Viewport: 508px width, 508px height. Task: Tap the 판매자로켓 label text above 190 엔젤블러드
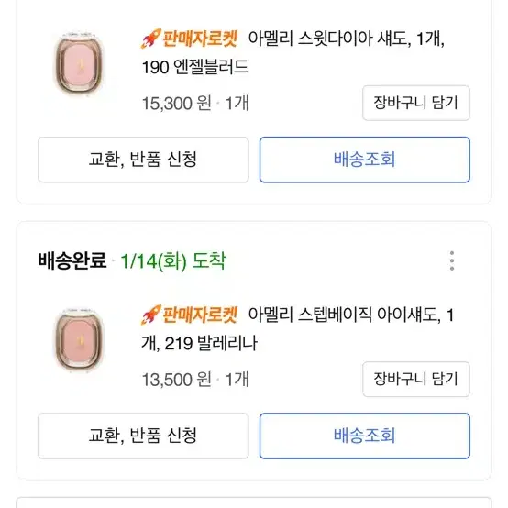tap(200, 39)
